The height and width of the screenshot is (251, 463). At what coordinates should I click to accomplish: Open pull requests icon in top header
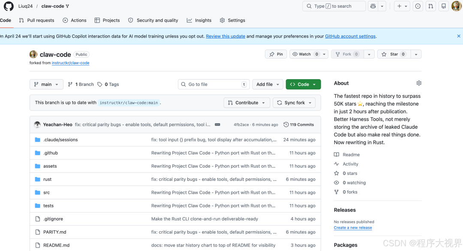click(x=431, y=6)
